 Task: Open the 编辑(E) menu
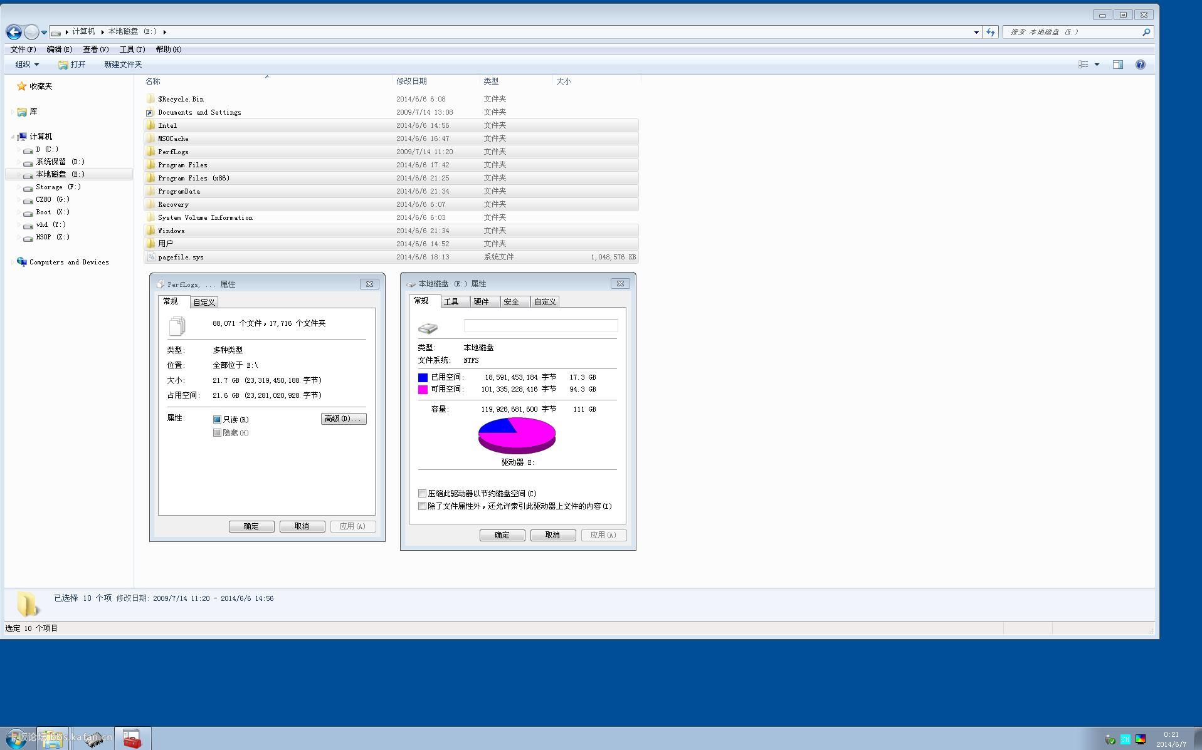pyautogui.click(x=60, y=49)
